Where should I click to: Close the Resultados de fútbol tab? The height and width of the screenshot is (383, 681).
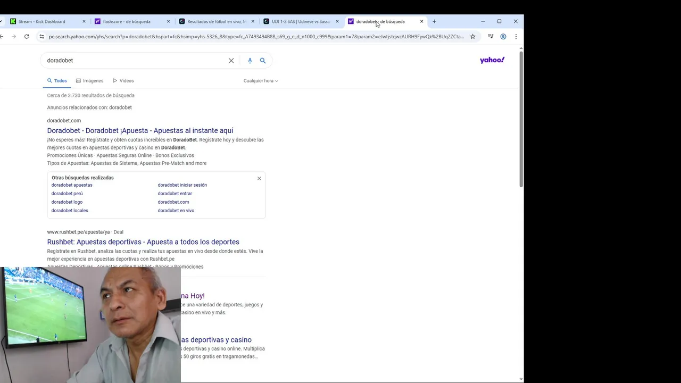(253, 21)
